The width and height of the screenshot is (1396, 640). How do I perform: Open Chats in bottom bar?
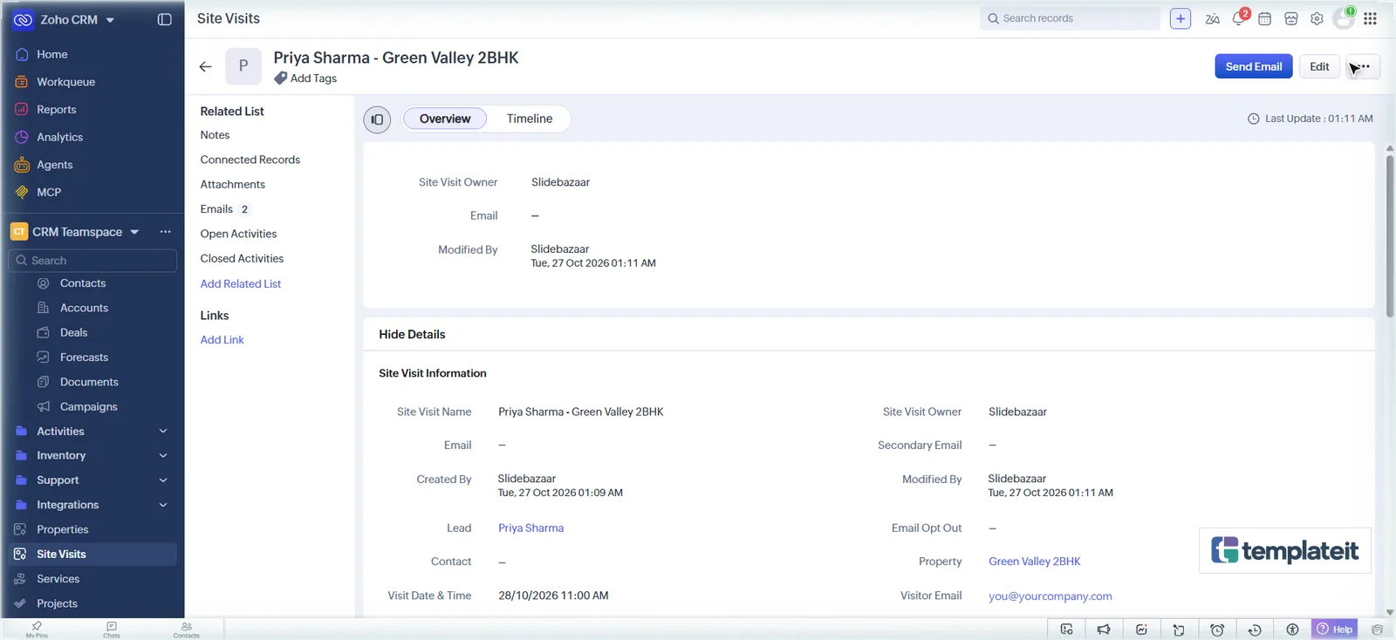point(112,630)
